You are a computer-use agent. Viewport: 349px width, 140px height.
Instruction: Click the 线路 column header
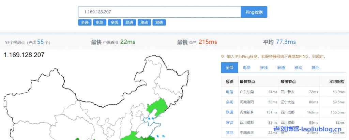tap(229, 82)
